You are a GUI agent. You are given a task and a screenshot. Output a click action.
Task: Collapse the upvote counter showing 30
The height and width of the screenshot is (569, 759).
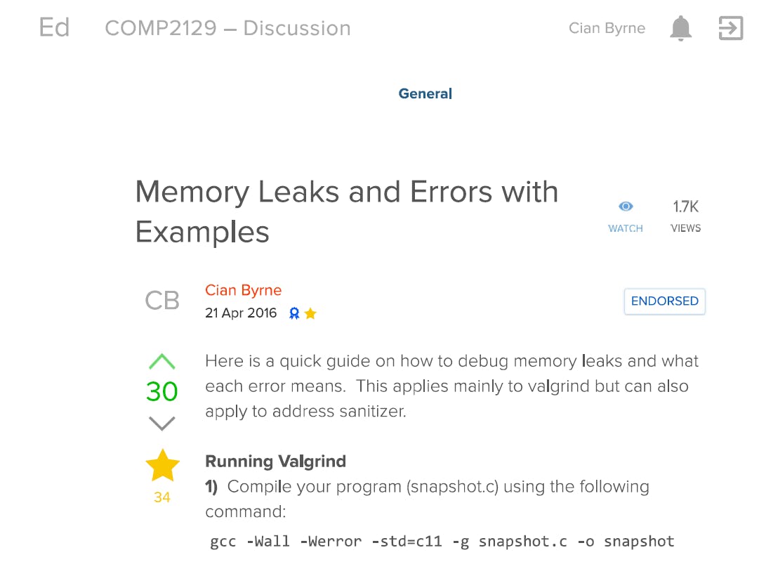[161, 392]
